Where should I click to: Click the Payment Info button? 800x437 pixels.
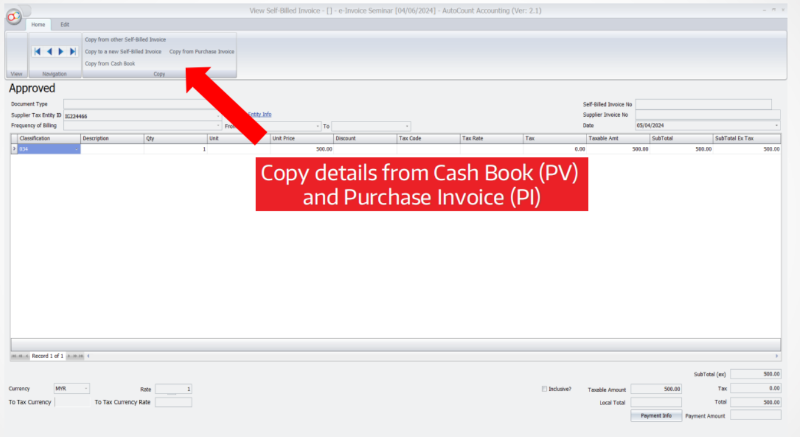coord(656,416)
